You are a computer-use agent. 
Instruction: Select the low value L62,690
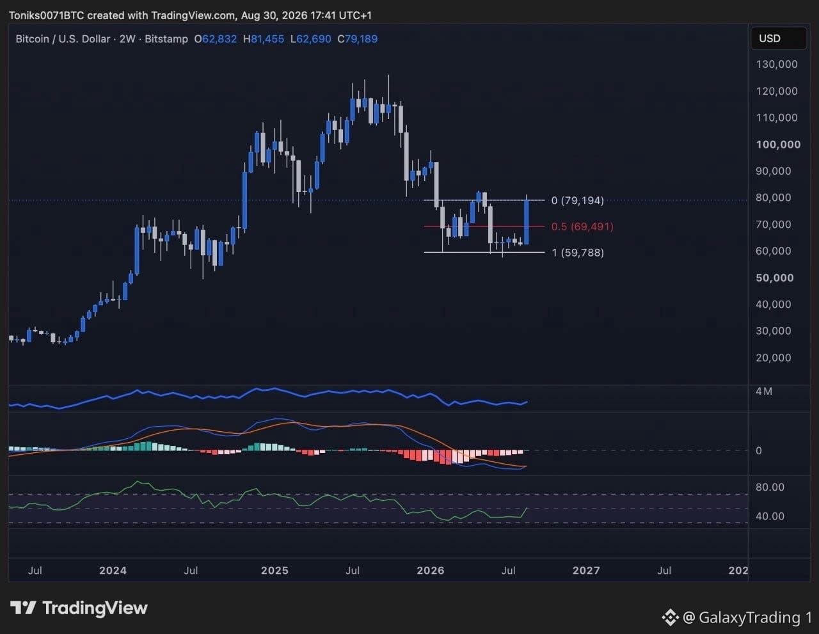tap(311, 39)
